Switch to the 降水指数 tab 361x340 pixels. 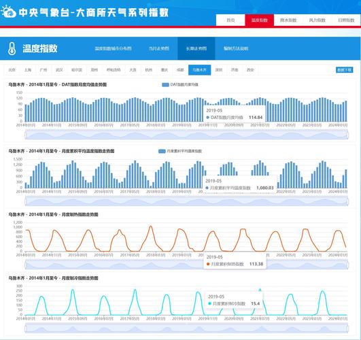[288, 20]
